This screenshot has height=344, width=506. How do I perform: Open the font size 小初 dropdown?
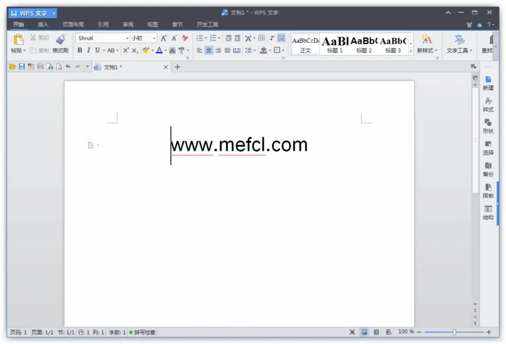[154, 39]
